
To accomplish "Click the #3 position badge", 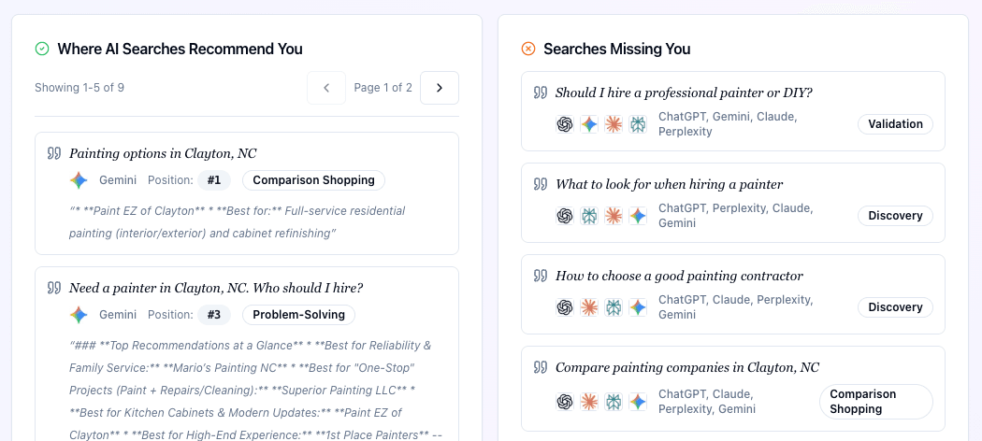I will point(214,315).
